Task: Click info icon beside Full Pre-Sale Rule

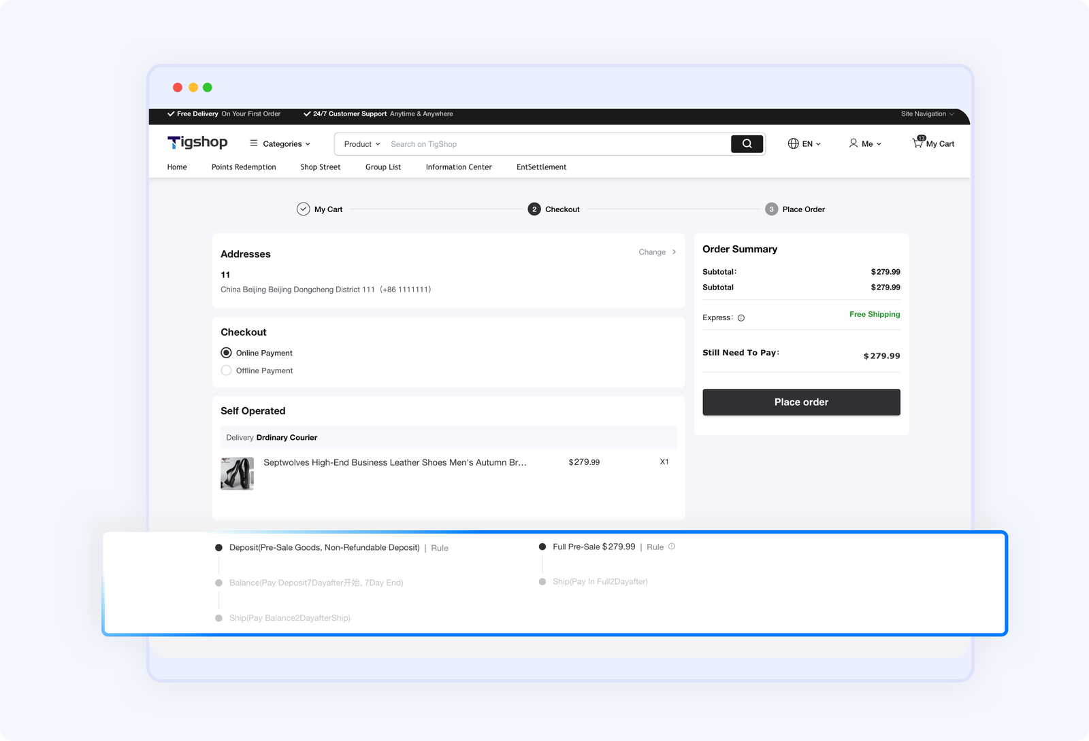Action: pos(672,547)
